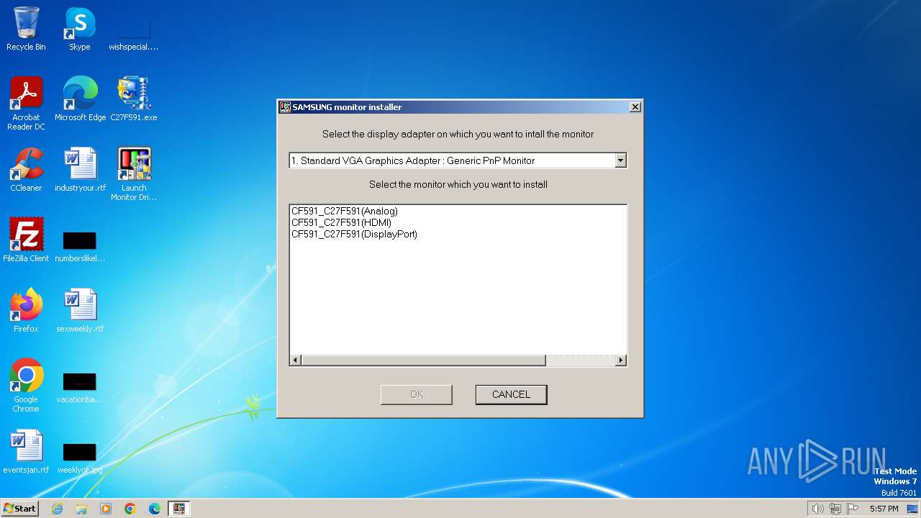Open Firefox desktop shortcut
921x518 pixels.
point(26,310)
